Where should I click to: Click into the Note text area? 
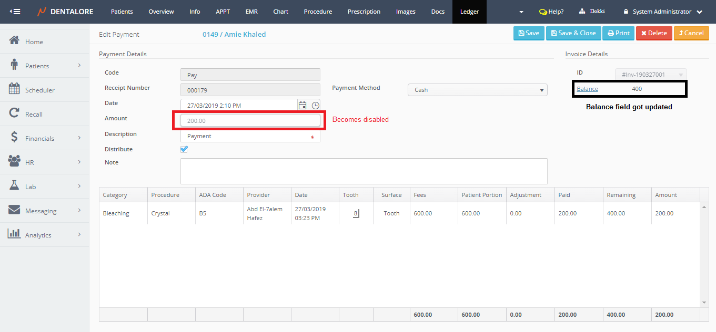pyautogui.click(x=364, y=171)
